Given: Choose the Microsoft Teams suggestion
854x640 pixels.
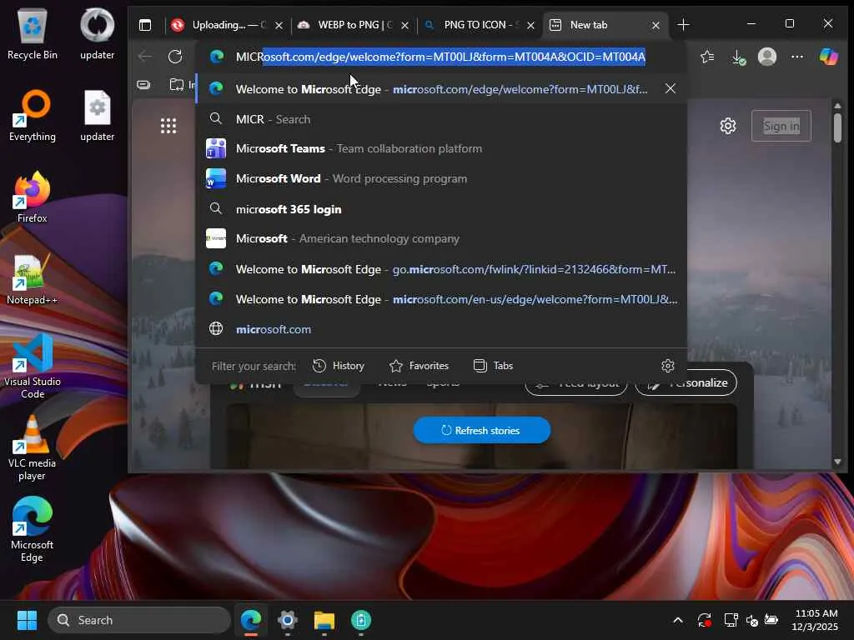Looking at the screenshot, I should (441, 148).
